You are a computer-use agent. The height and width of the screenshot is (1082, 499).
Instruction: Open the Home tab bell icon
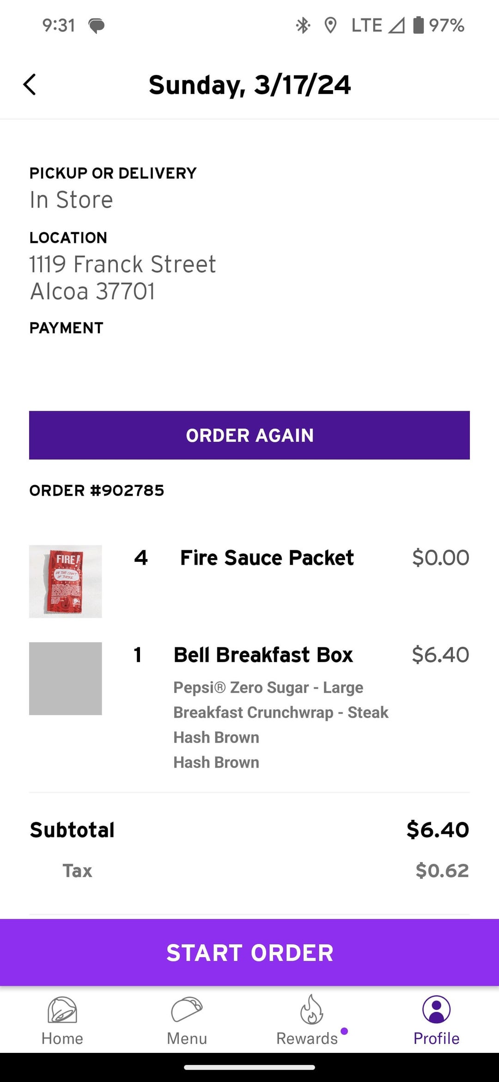[x=62, y=1010]
